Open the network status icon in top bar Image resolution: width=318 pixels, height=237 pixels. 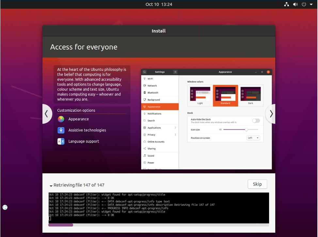click(x=286, y=4)
